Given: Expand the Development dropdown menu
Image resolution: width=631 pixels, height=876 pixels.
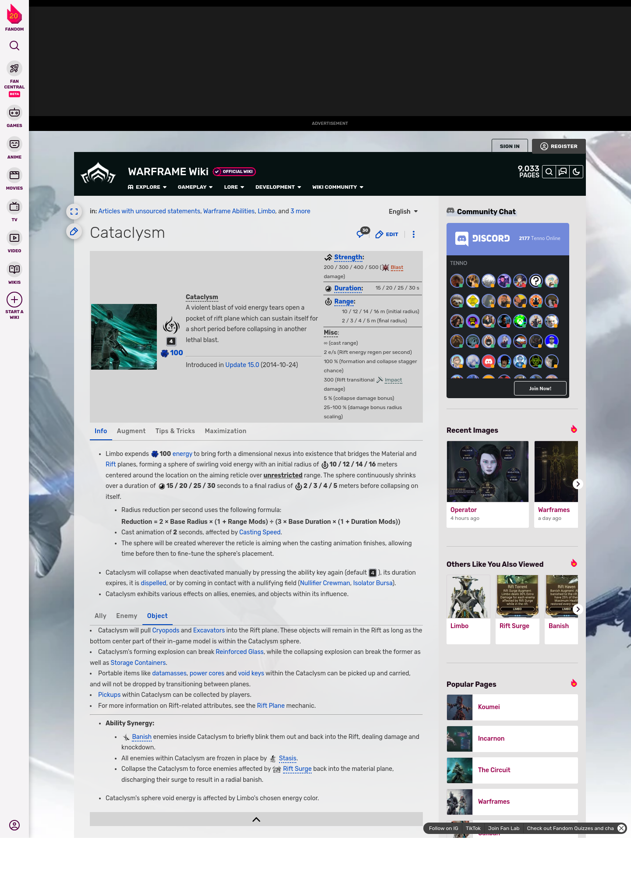Looking at the screenshot, I should pyautogui.click(x=278, y=187).
